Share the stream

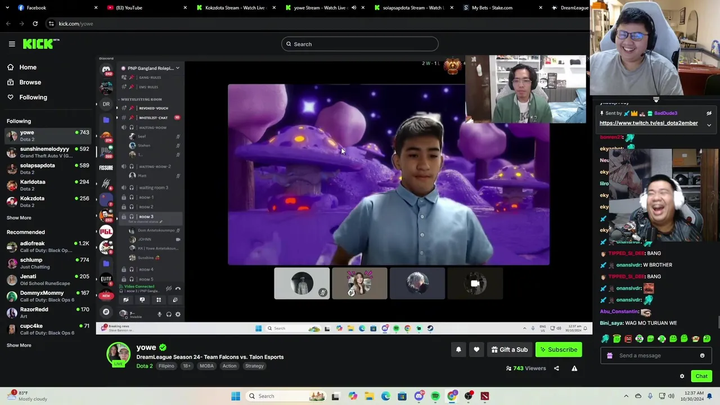[x=556, y=368]
